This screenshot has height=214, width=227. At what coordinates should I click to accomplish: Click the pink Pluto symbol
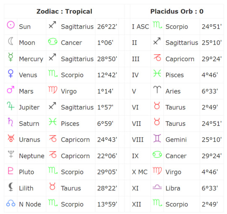(11, 170)
